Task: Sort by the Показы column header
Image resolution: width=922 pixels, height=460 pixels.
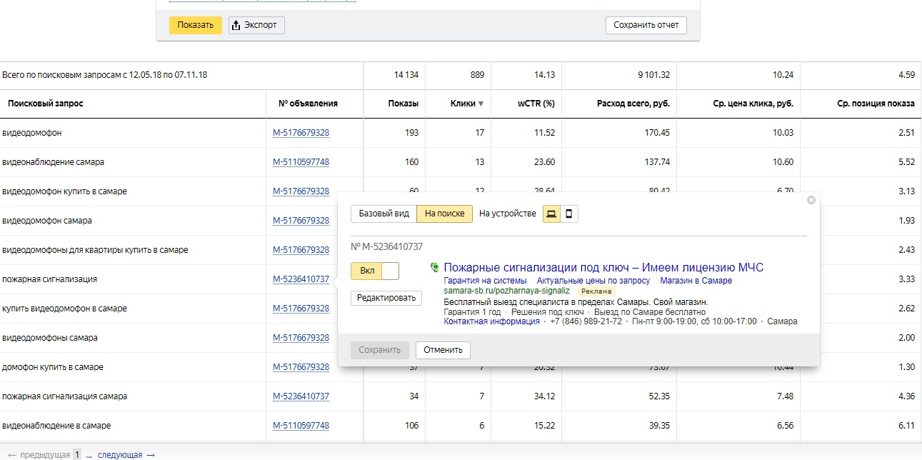Action: (x=404, y=104)
